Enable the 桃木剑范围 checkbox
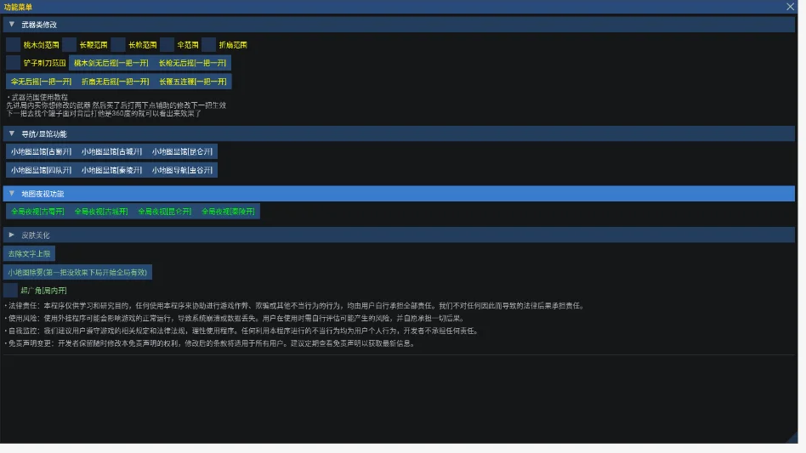Viewport: 806px width, 453px height. pos(14,45)
